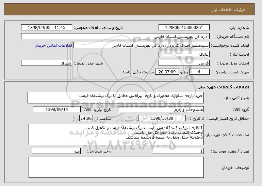
Task: Click specification line 2 about winner selection criterion
Action: click(x=168, y=132)
